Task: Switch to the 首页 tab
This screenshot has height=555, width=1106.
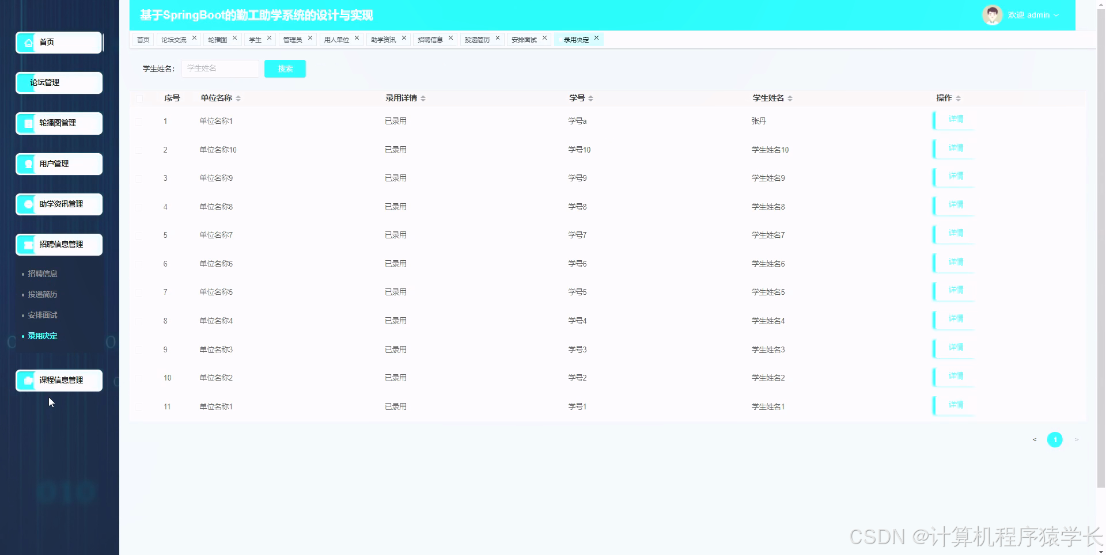Action: (143, 40)
